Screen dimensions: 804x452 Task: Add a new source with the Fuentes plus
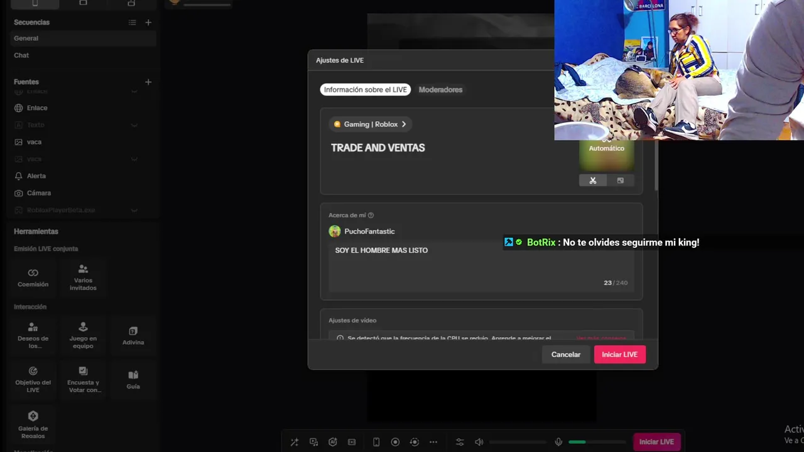[x=148, y=82]
